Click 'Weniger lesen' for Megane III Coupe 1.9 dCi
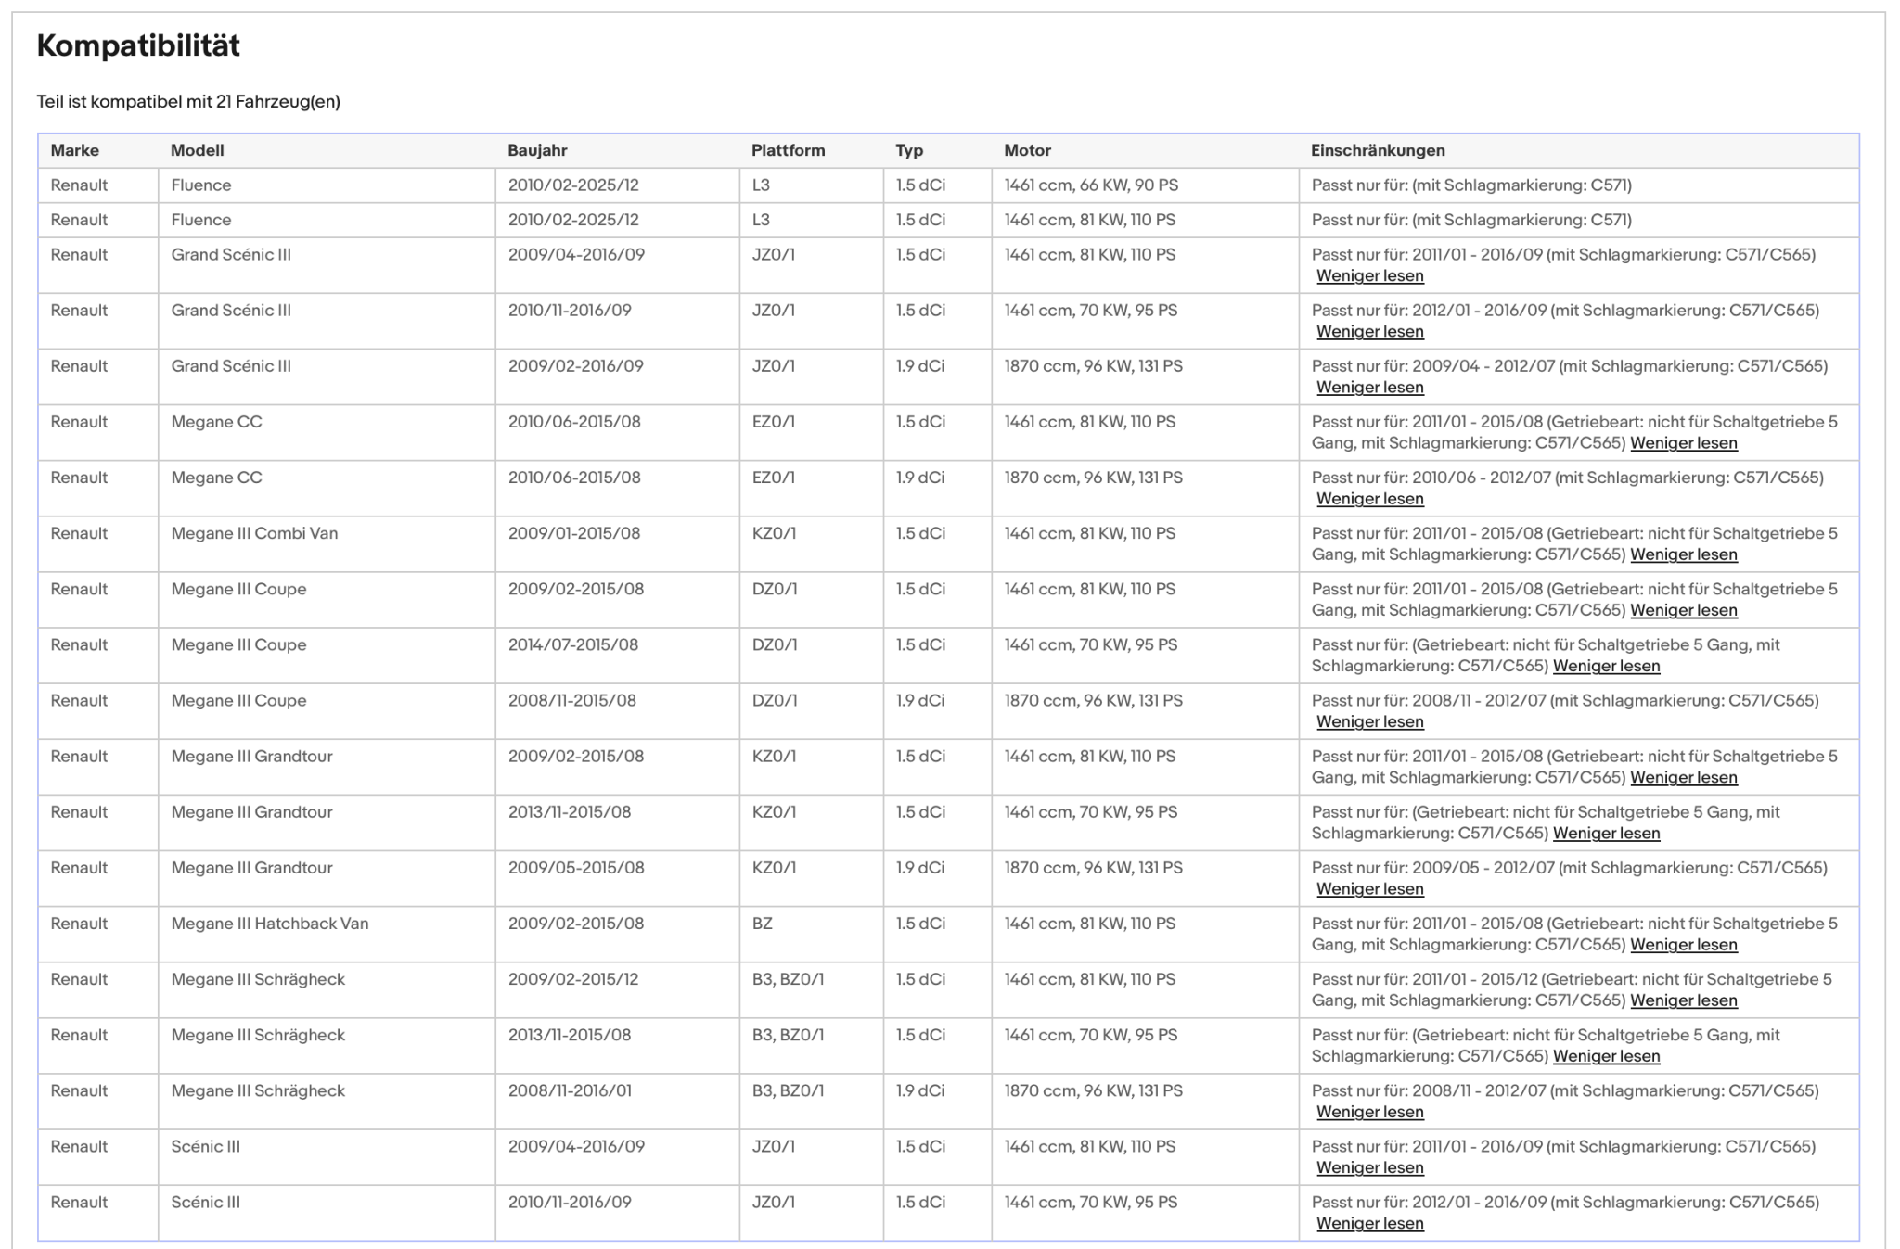Viewport: 1900px width, 1249px height. (1369, 721)
